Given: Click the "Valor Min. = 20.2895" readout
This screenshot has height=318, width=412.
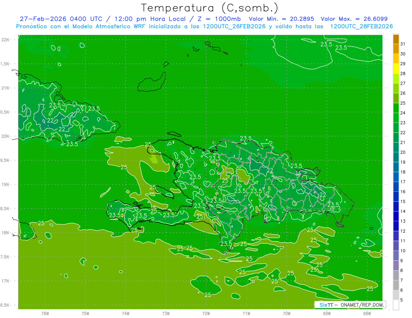Looking at the screenshot, I should (281, 19).
